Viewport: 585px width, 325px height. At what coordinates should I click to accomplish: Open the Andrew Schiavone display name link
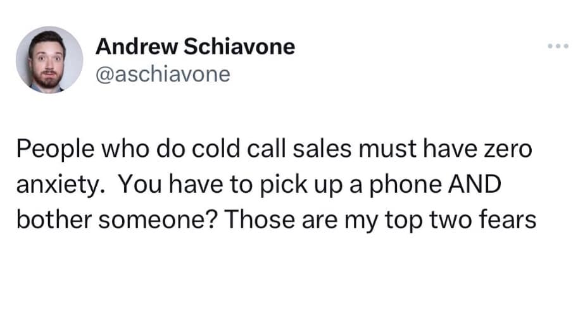(195, 47)
